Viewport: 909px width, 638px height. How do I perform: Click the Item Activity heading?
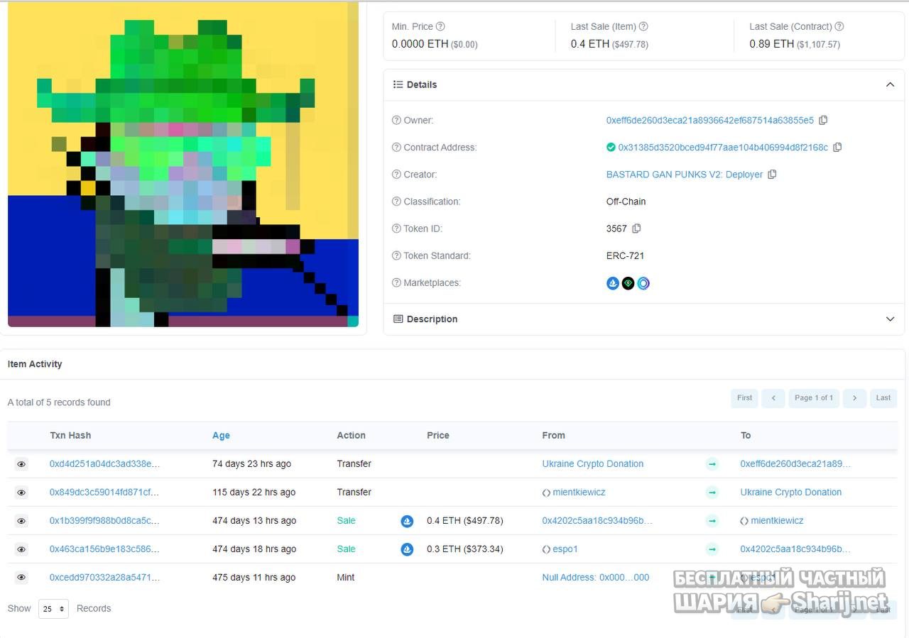tap(35, 364)
